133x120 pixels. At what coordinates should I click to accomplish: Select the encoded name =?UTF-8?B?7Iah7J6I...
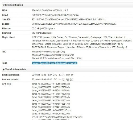(57, 117)
